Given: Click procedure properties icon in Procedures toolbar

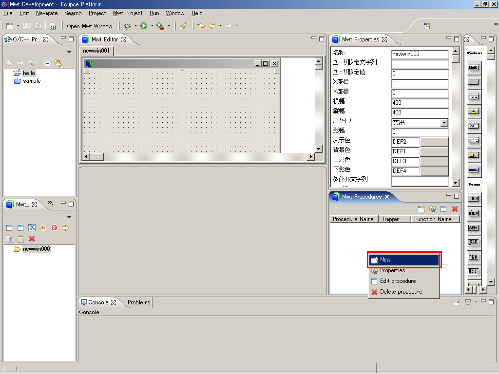Looking at the screenshot, I should click(x=432, y=209).
